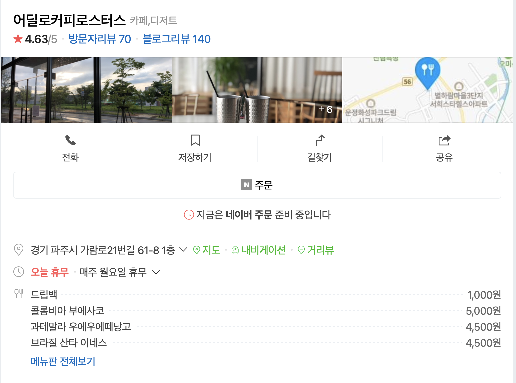
Task: View 블로그리뷰 140 blog reviews
Action: 177,39
